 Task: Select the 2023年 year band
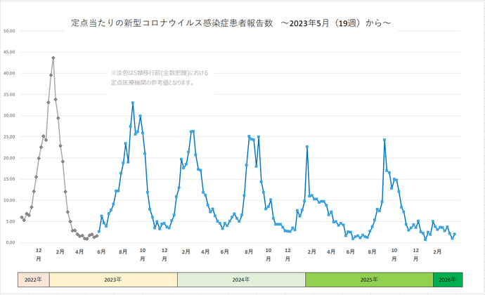[x=113, y=280]
